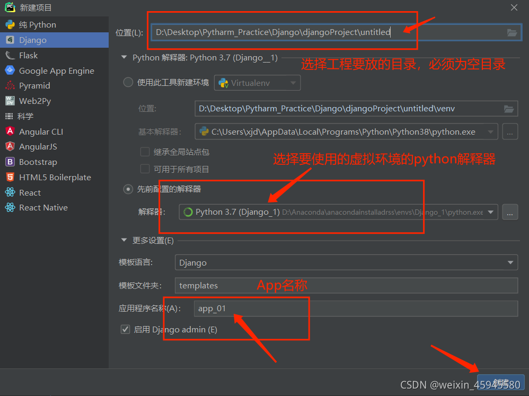
Task: Click the ... button beside 解释器 dropdown
Action: coord(510,212)
